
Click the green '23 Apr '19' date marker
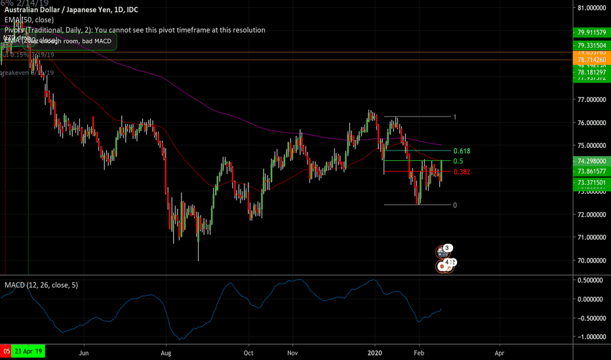tap(28, 351)
